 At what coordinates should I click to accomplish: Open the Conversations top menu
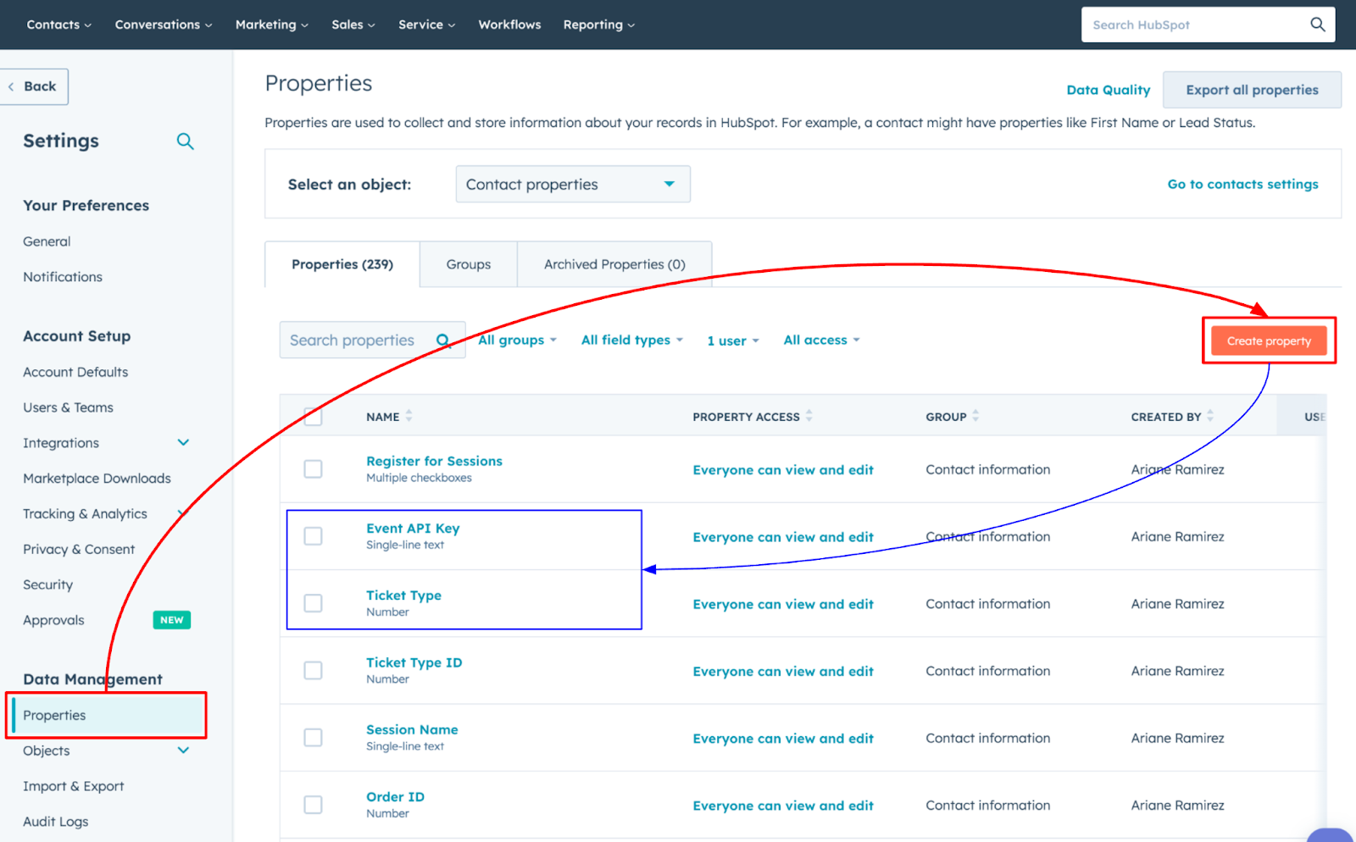(x=164, y=25)
